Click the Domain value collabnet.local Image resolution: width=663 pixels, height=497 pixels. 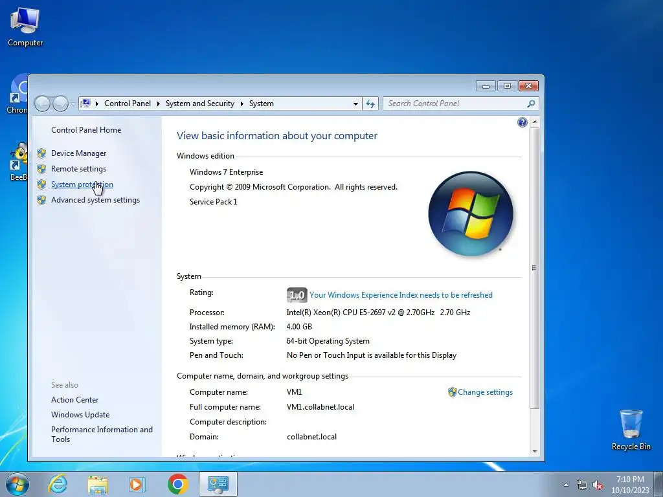[x=311, y=437]
